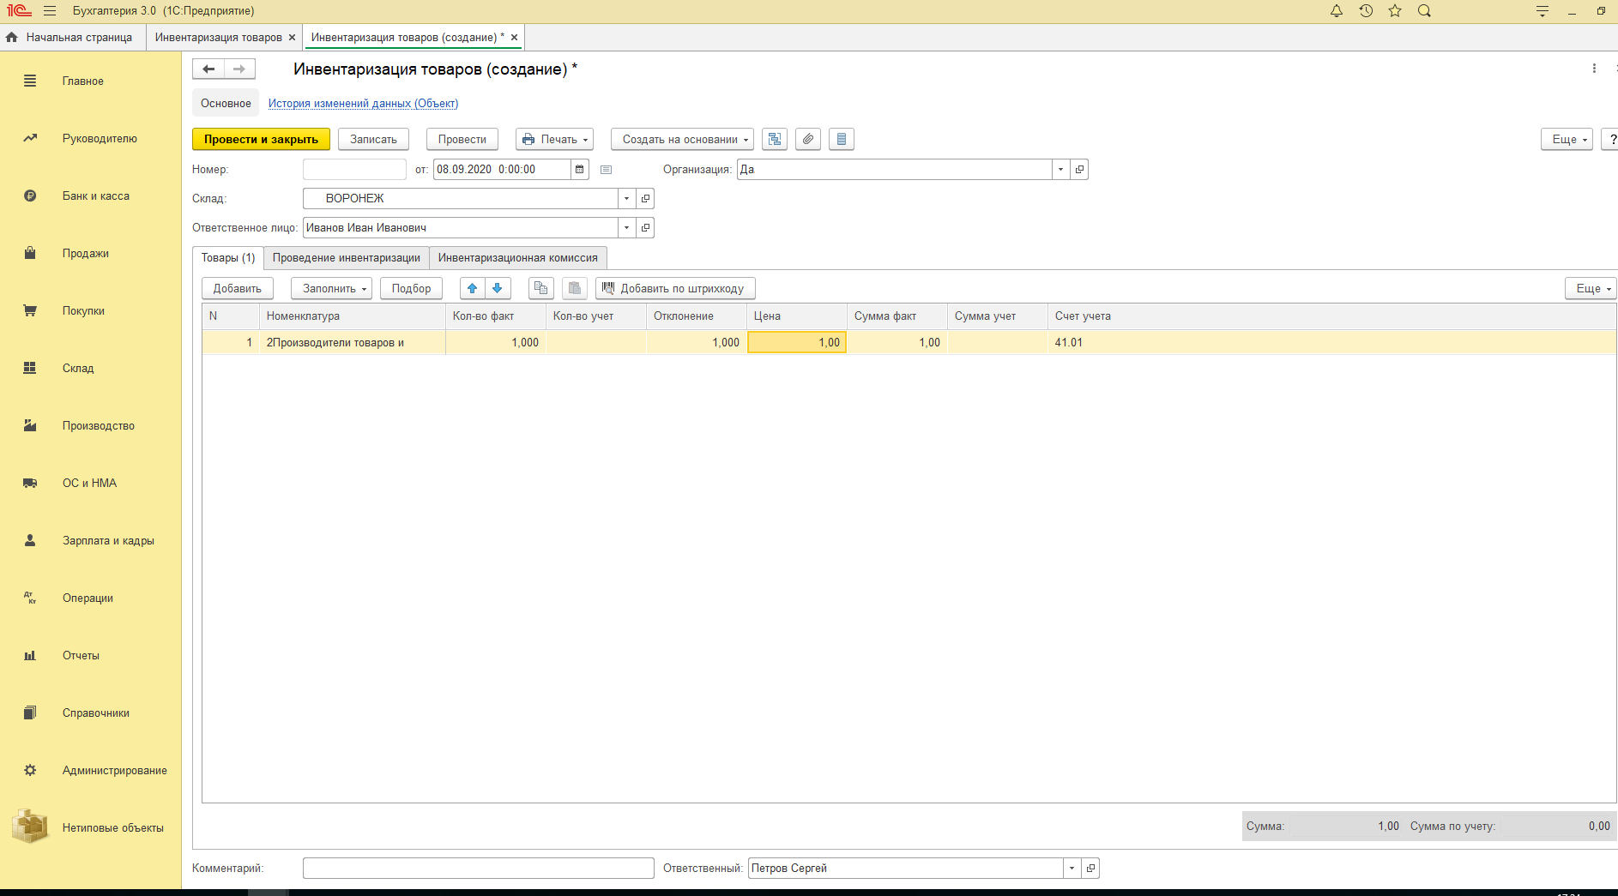Viewport: 1618px width, 896px height.
Task: Click the notifications bell icon
Action: (x=1336, y=11)
